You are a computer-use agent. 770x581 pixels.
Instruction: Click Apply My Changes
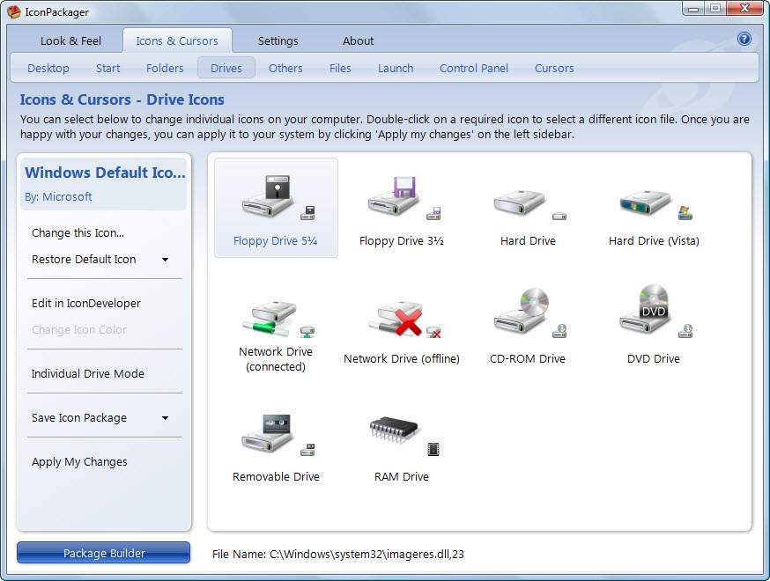click(x=79, y=462)
